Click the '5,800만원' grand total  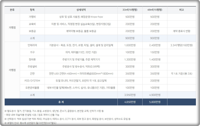pos(155,102)
